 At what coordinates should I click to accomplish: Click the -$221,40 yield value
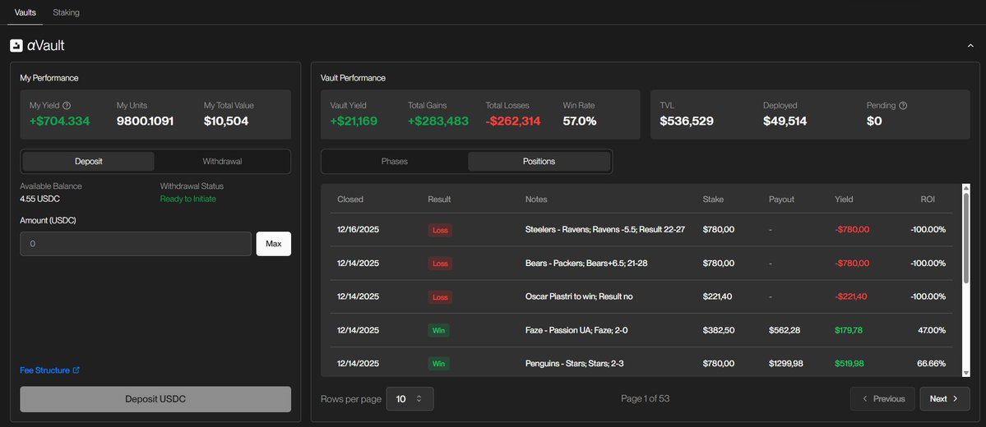851,296
